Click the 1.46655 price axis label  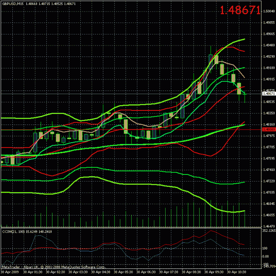pos(269,215)
